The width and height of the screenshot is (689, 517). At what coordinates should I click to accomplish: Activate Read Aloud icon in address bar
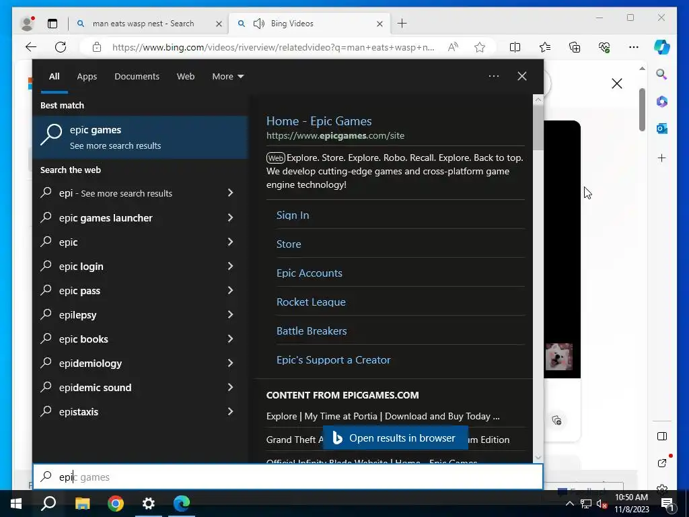(x=453, y=47)
